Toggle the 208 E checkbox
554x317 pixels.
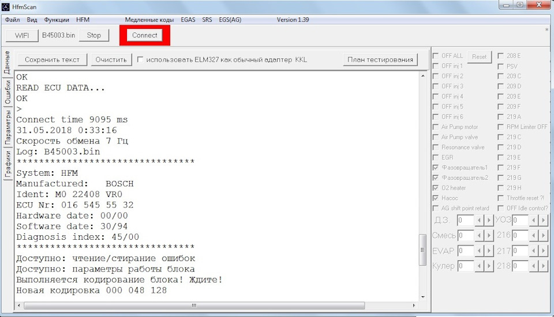tap(501, 56)
